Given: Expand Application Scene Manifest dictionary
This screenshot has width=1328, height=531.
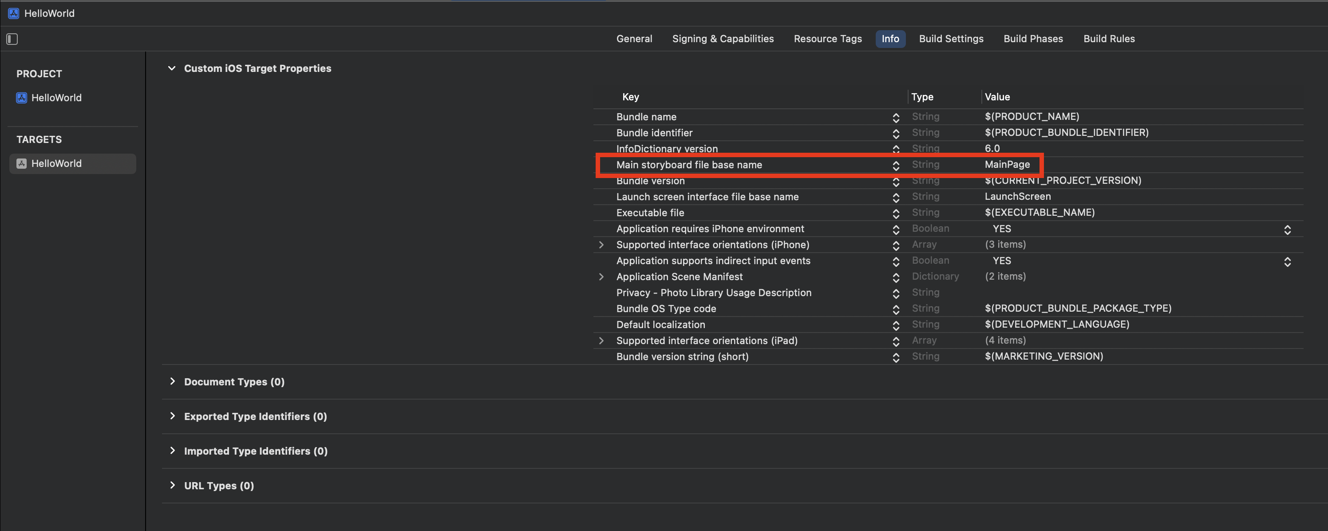Looking at the screenshot, I should 601,277.
